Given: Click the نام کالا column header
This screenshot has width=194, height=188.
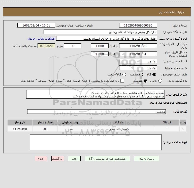Looking at the screenshot, I should coord(119,122).
